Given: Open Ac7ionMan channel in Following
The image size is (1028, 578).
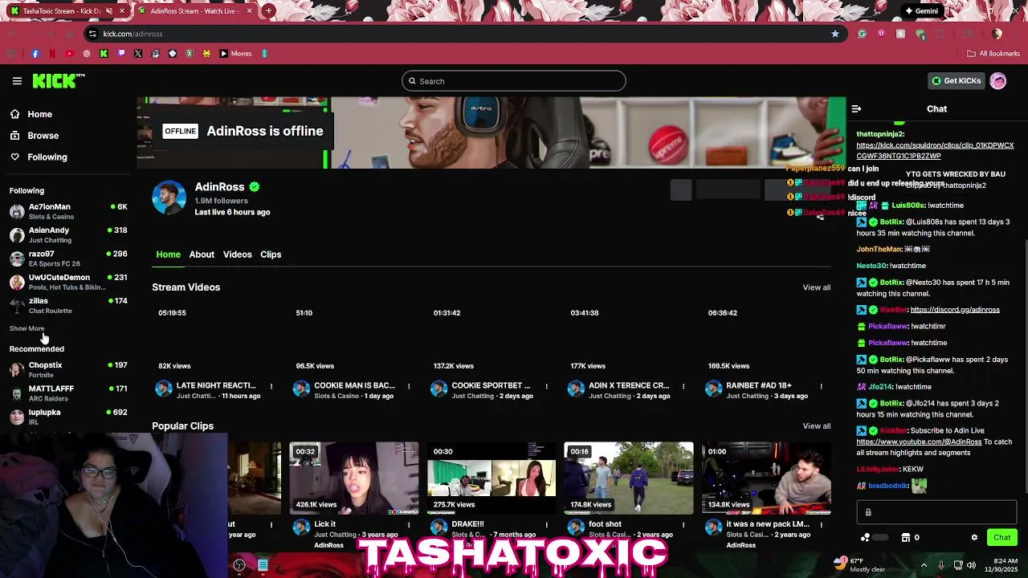Looking at the screenshot, I should click(x=68, y=211).
